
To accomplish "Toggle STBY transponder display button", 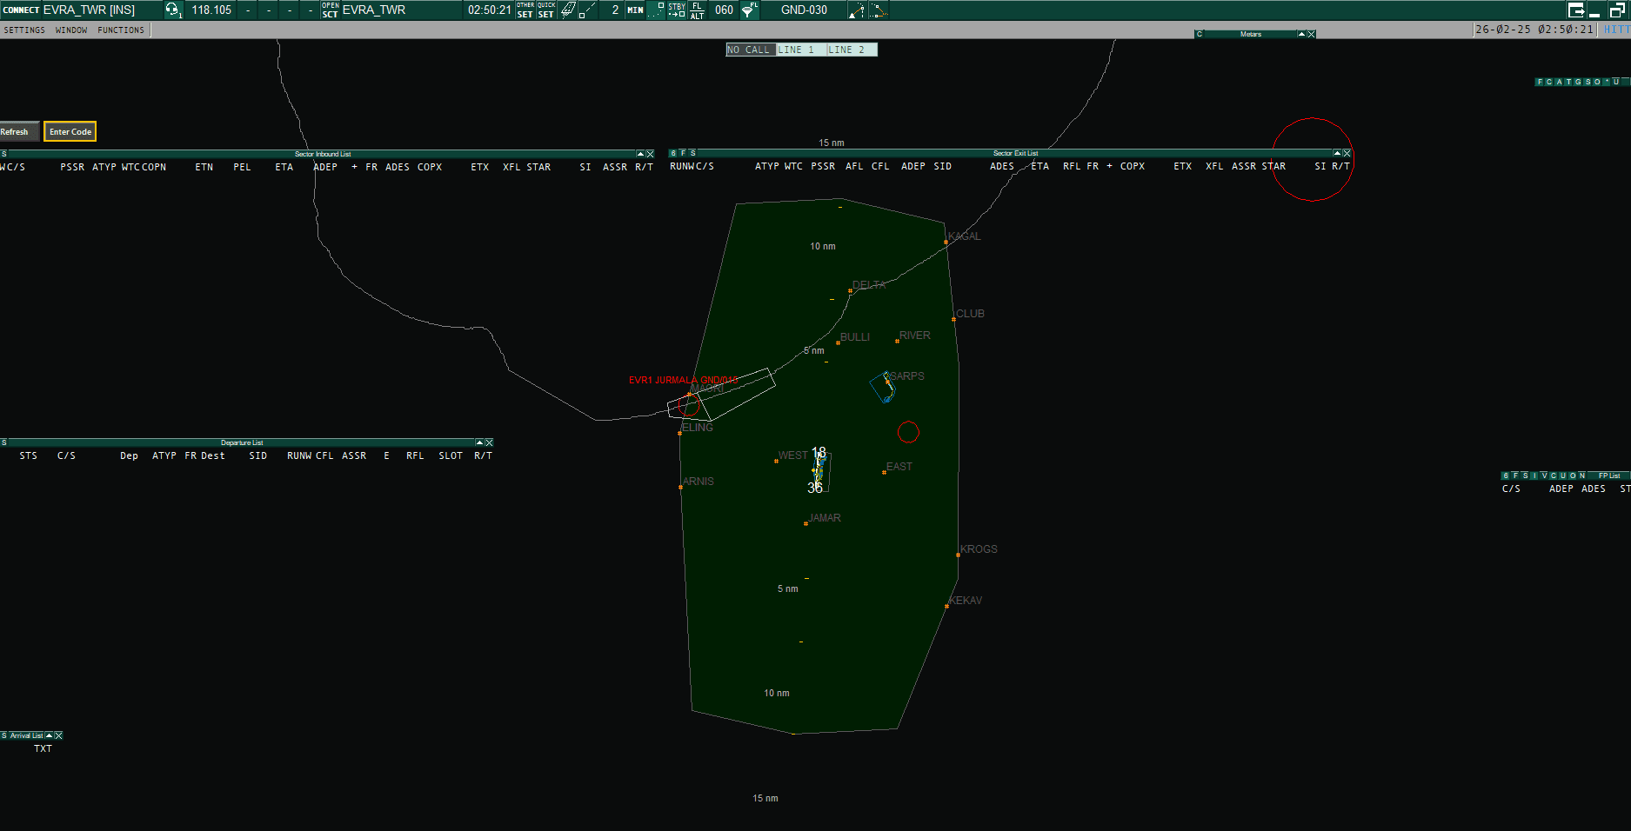I will click(x=677, y=10).
